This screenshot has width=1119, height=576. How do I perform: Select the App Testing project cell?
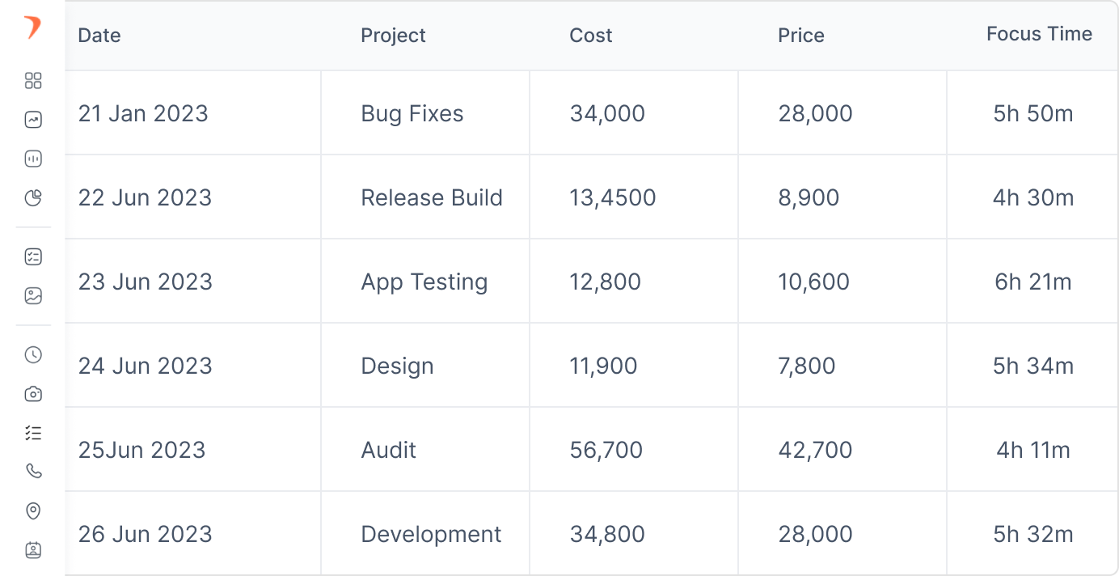coord(424,282)
